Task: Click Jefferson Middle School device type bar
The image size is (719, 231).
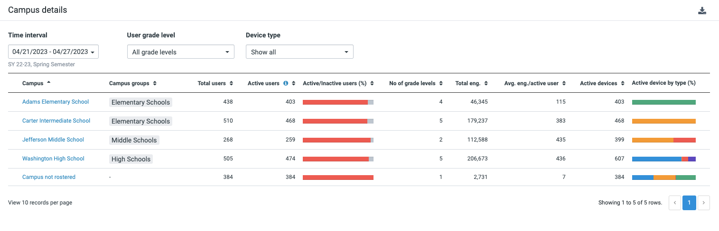Action: 664,140
